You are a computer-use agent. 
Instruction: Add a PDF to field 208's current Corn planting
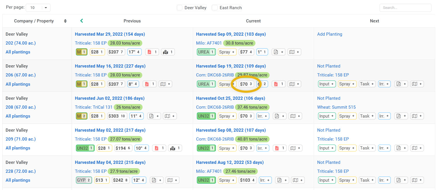coord(279,116)
